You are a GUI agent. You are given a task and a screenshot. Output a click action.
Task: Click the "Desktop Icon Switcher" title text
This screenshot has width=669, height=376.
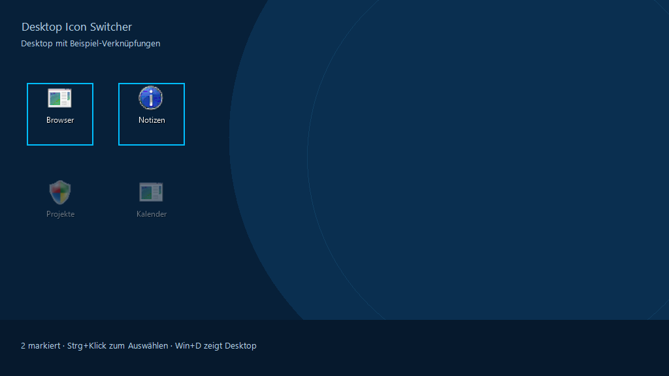click(x=77, y=27)
